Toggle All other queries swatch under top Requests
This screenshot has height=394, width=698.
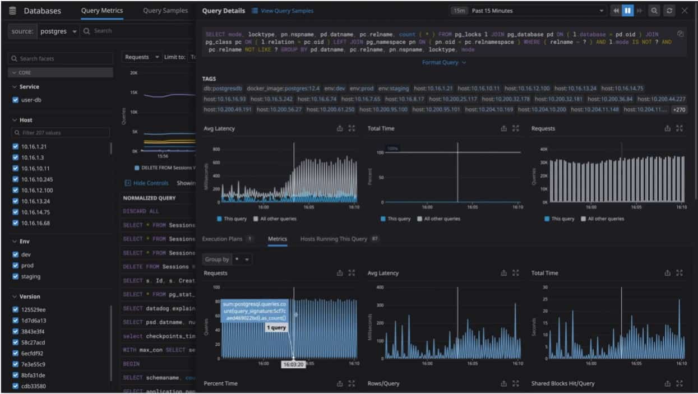click(x=584, y=219)
